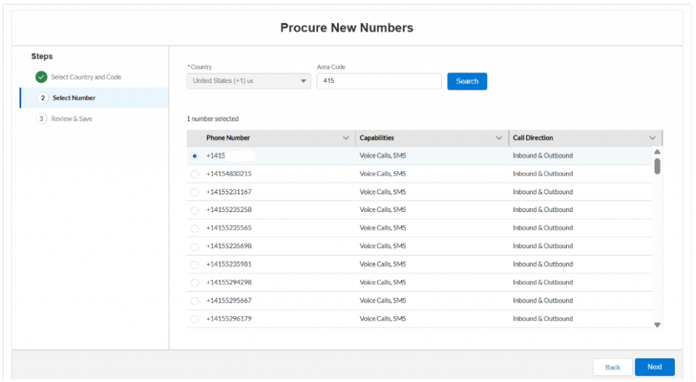Select radio button for +14155235698
The width and height of the screenshot is (696, 382).
tap(195, 246)
